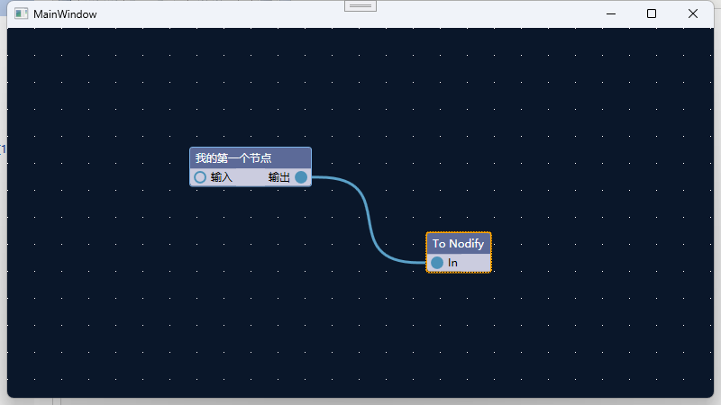Click the 输入 input connector circle
This screenshot has width=721, height=405.
pos(200,177)
